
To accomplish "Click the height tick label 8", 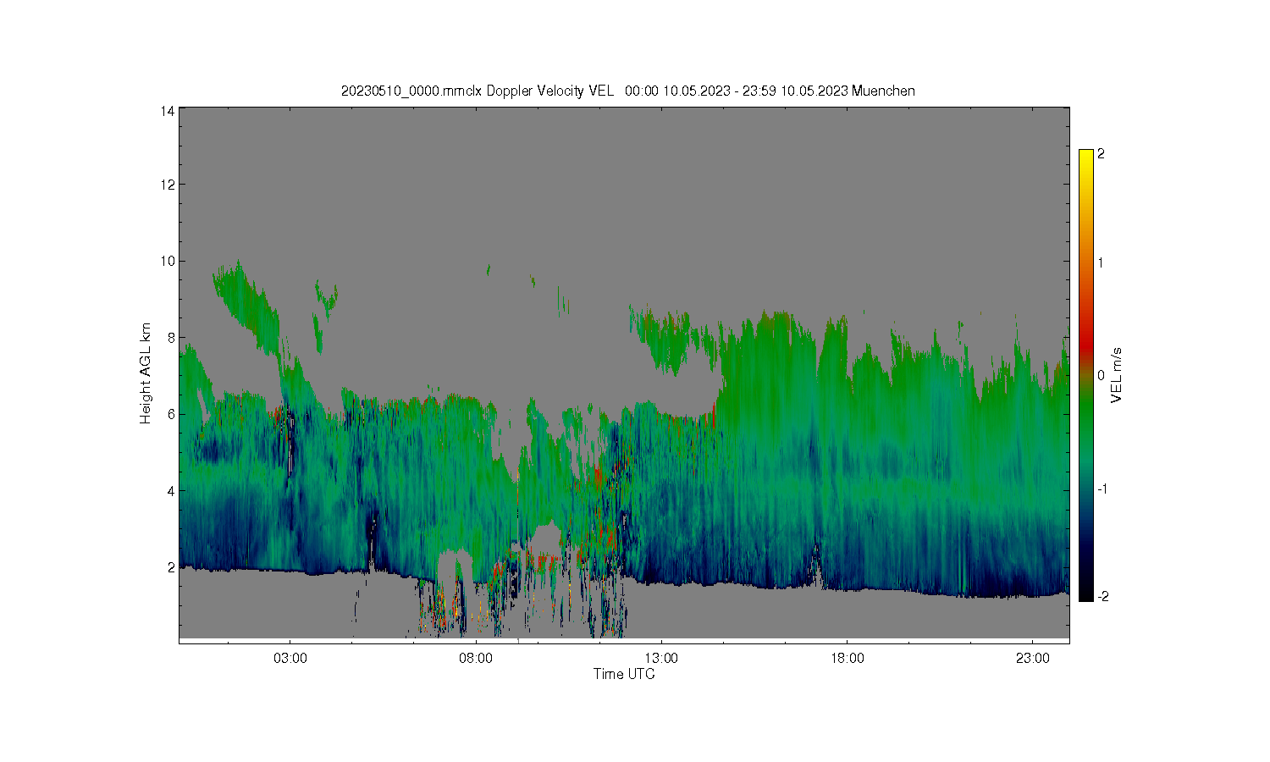I will pos(171,337).
